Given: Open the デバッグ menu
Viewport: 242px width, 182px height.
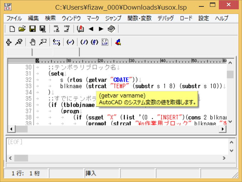Looking at the screenshot, I should (x=165, y=18).
